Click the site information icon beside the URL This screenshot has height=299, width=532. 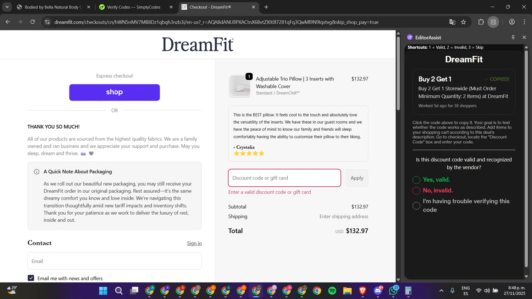[47, 22]
